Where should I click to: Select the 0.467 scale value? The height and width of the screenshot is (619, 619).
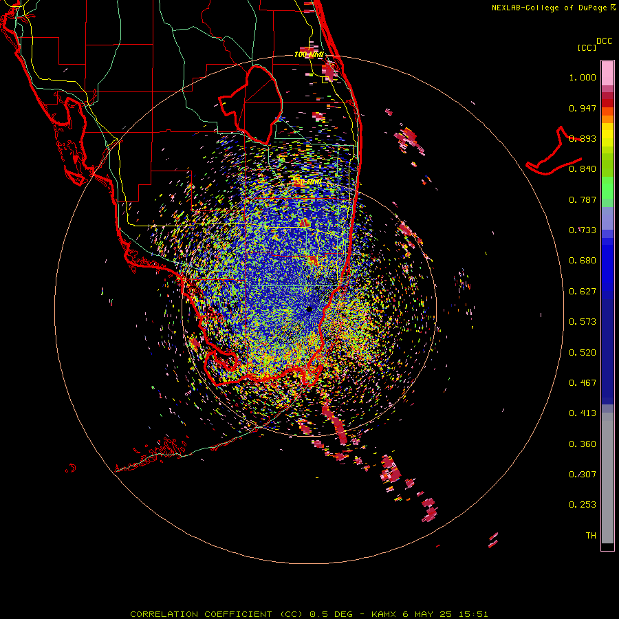click(583, 383)
